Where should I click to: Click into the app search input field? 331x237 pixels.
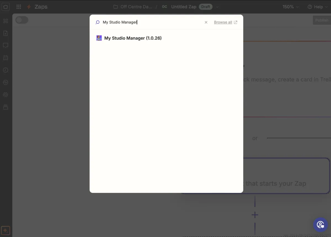[x=152, y=22]
